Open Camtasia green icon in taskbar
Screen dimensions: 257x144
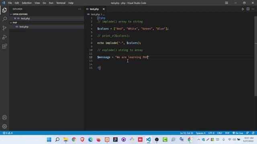(165, 140)
